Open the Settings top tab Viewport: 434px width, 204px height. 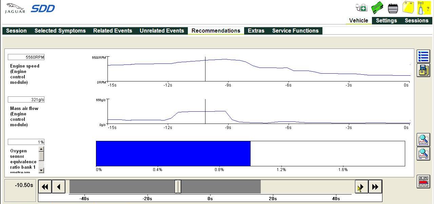click(x=386, y=20)
